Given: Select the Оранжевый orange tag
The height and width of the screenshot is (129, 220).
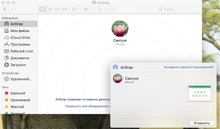Looking at the screenshot, I should pos(19,100).
